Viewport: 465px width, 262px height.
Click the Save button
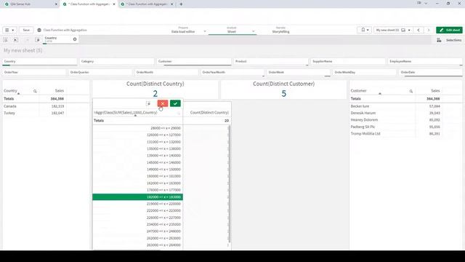click(x=26, y=30)
